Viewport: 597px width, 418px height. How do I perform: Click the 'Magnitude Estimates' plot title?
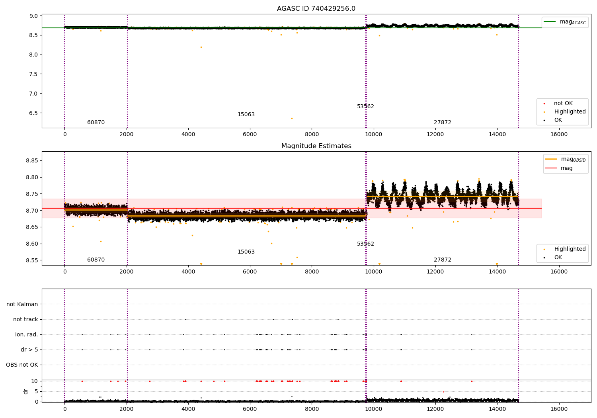coord(316,146)
